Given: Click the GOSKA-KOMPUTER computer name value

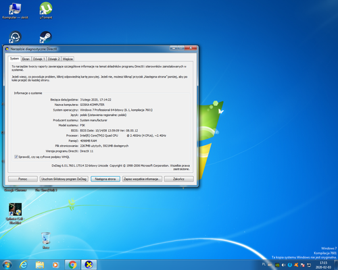Looking at the screenshot, I should click(x=92, y=105).
